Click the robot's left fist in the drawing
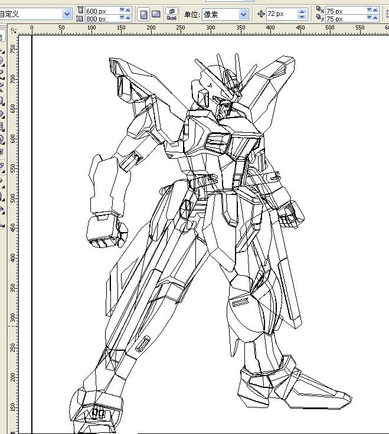389x434 pixels. click(106, 231)
